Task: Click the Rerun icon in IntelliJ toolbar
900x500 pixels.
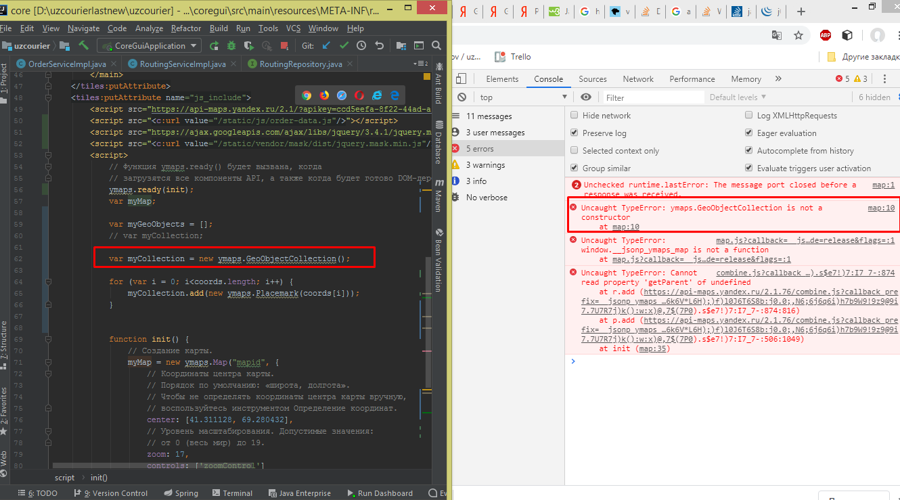Action: 214,46
